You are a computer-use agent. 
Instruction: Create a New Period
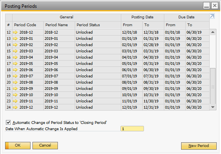199,146
